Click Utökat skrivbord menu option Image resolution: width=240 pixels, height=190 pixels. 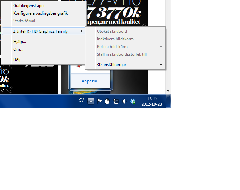(x=112, y=31)
